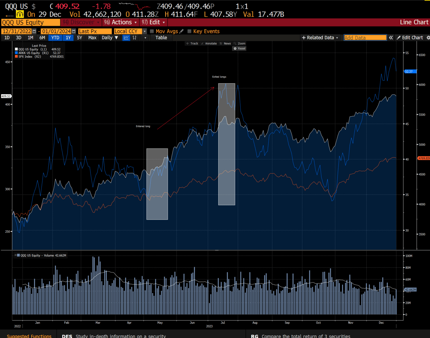This screenshot has width=430, height=338.
Task: Select the "Exited longs" chart annotation text
Action: point(219,77)
